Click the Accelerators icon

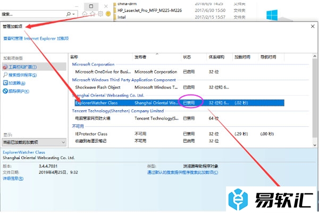coord(5,83)
